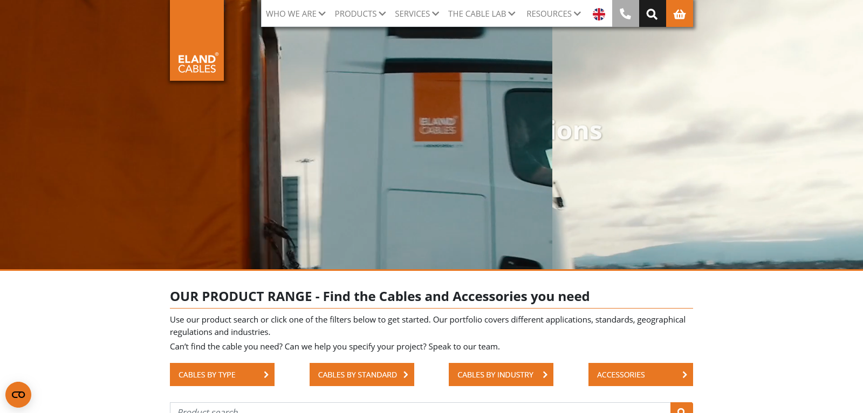863x413 pixels.
Task: Open the UK flag language selector
Action: pyautogui.click(x=599, y=14)
